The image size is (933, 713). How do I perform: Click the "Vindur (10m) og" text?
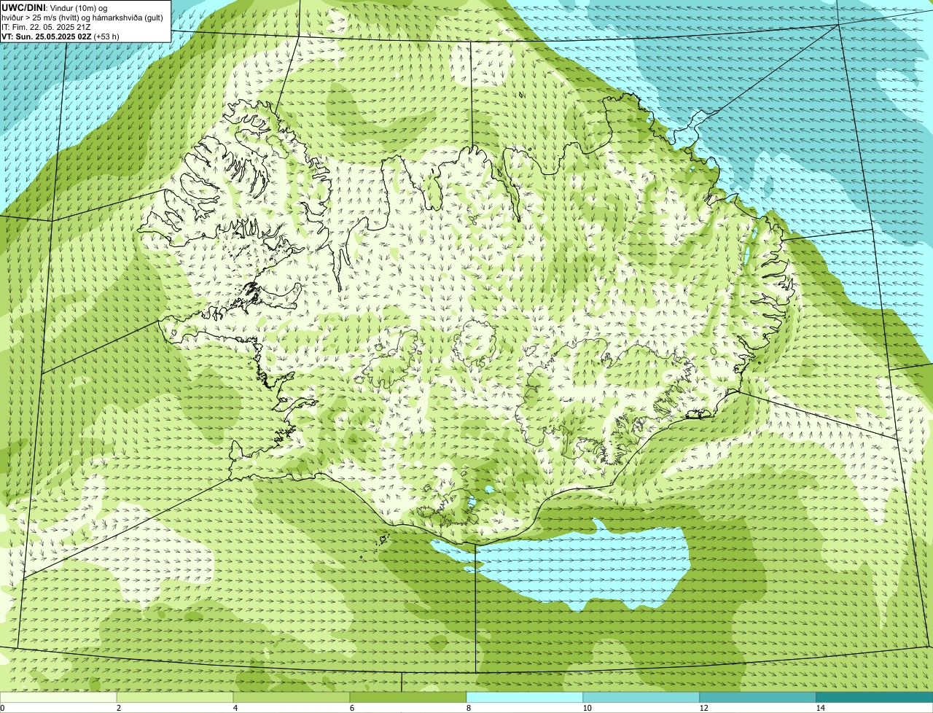coord(78,8)
